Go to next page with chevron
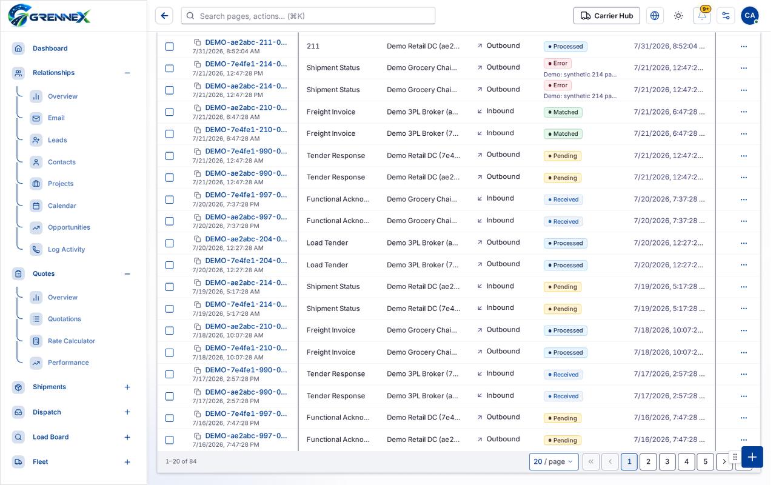This screenshot has height=485, width=776. pos(724,462)
